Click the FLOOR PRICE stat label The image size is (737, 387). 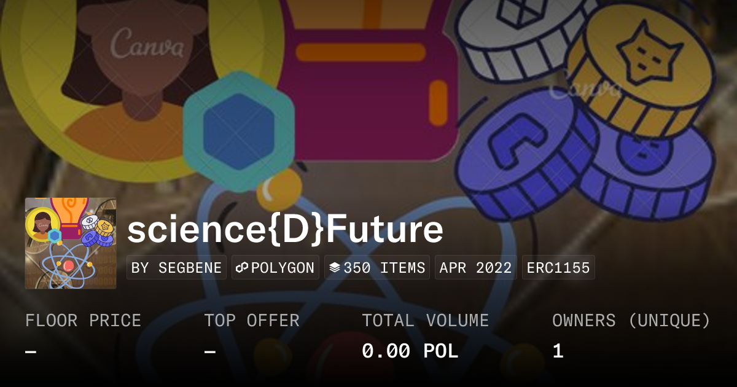click(83, 320)
